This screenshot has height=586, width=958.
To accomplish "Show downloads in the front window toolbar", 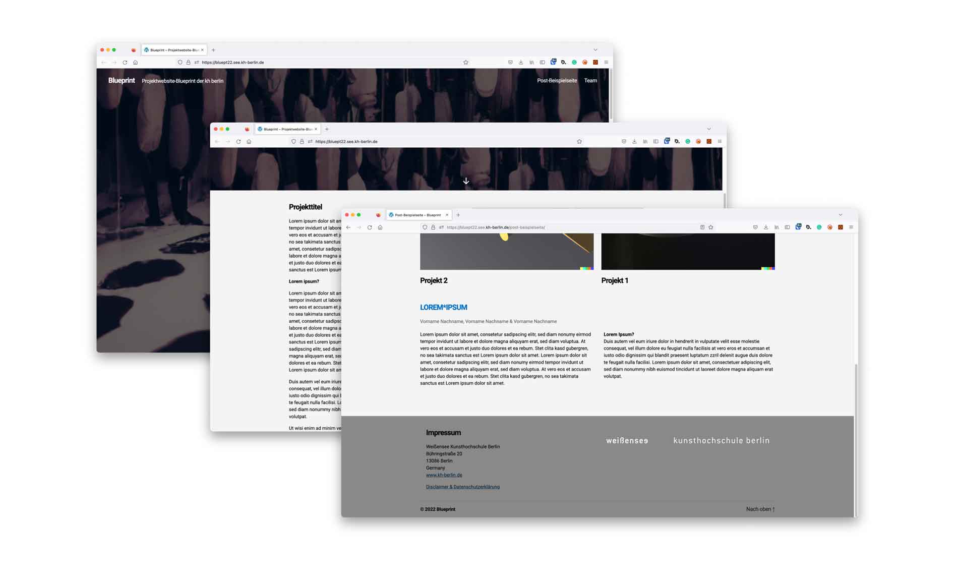I will tap(765, 227).
